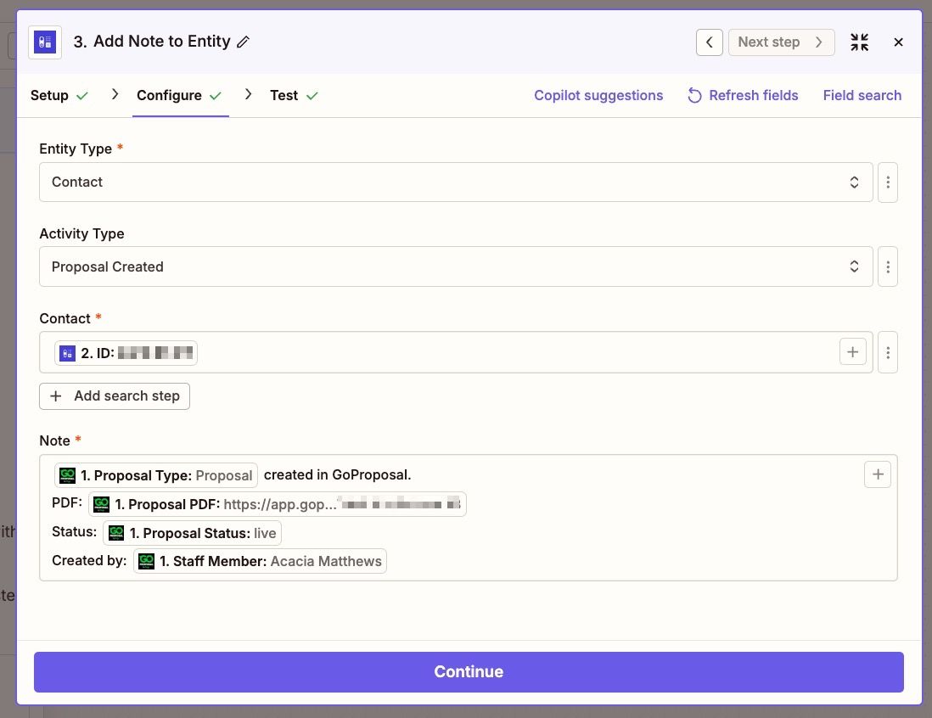
Task: Click the up-down arrows in the Entity Type field
Action: click(x=854, y=182)
